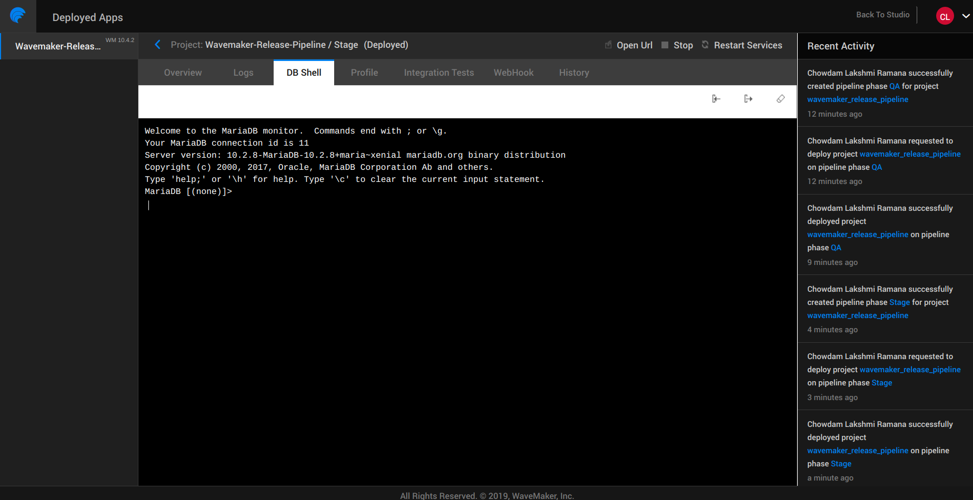Select Wavemaker-Releas... app in the sidebar
Screen dimensions: 973x500
pos(58,46)
